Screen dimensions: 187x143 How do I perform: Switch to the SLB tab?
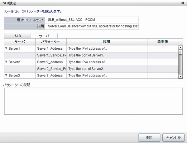pos(17,36)
